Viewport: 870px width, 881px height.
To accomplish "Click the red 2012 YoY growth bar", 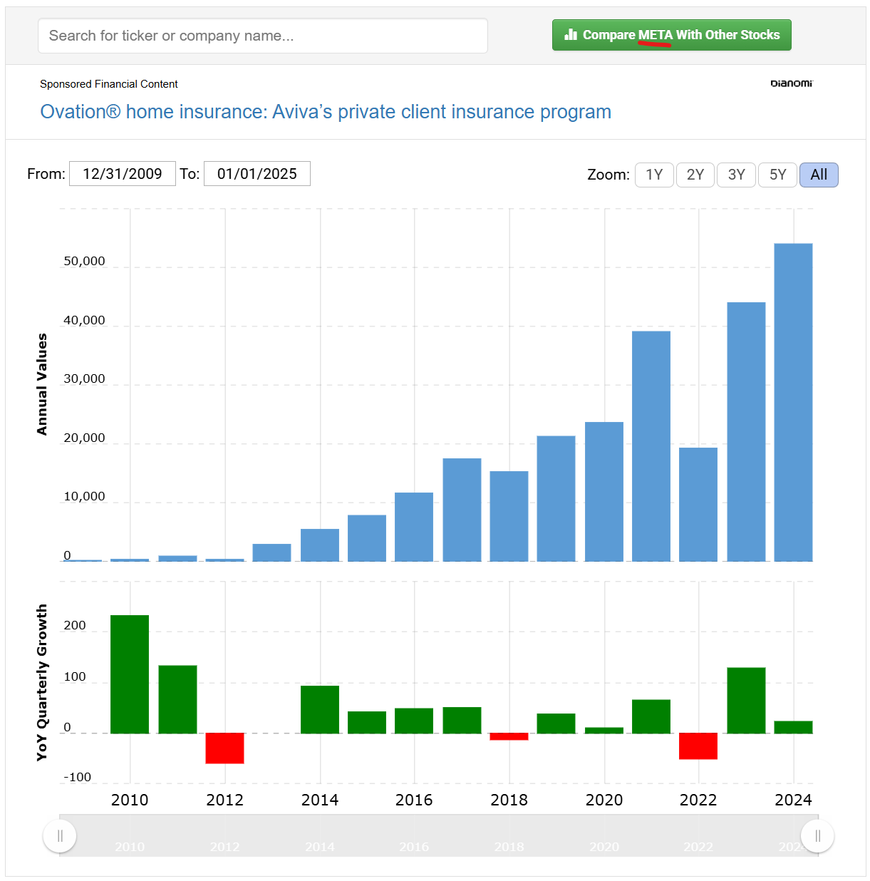I will click(x=224, y=748).
